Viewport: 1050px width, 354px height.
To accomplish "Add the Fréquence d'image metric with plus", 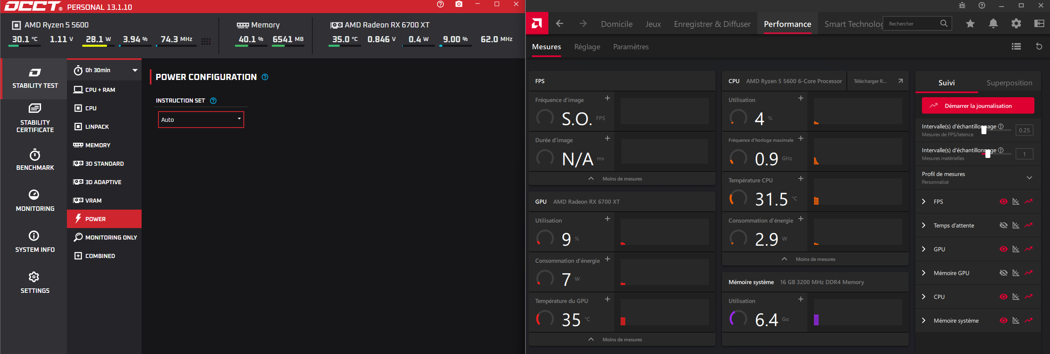I will coord(608,98).
